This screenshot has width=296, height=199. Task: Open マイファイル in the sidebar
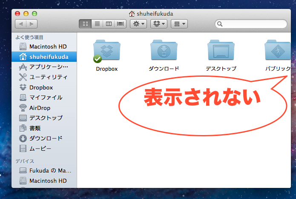(x=44, y=98)
